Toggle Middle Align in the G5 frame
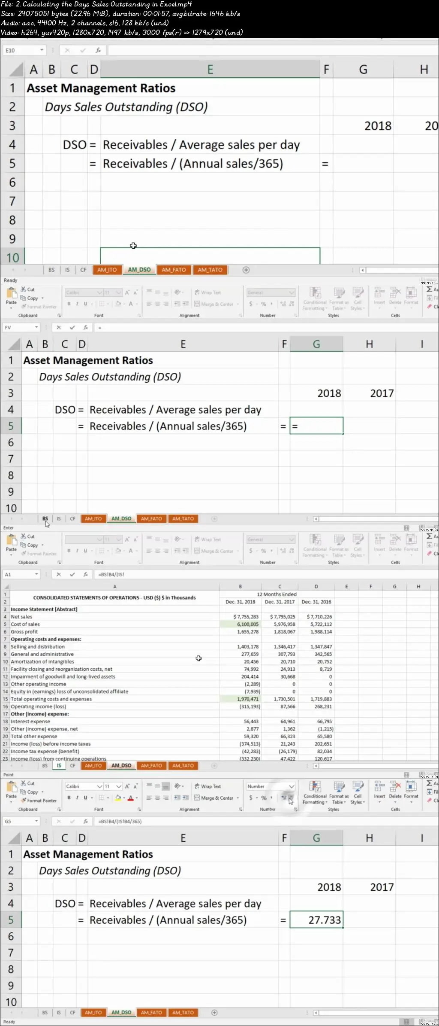The width and height of the screenshot is (439, 1026). [157, 786]
